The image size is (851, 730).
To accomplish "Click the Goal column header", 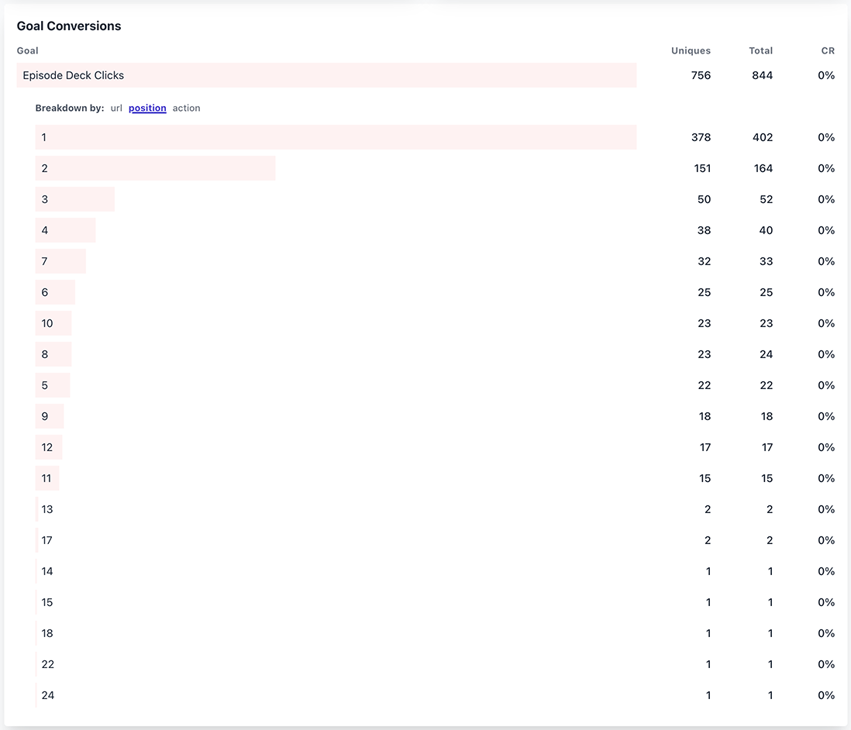I will click(x=27, y=50).
